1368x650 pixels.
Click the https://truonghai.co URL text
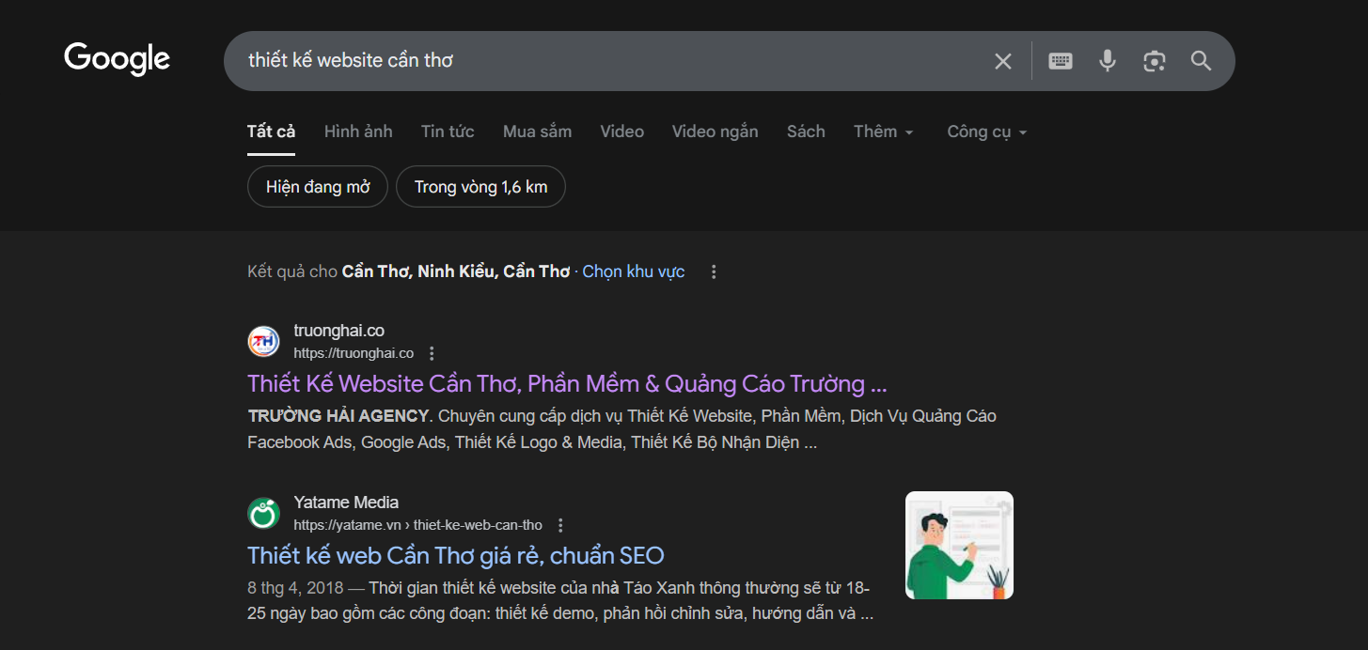(x=354, y=353)
